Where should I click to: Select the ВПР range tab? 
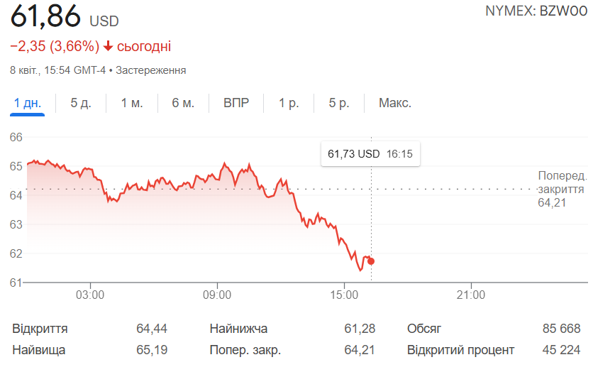pos(236,103)
